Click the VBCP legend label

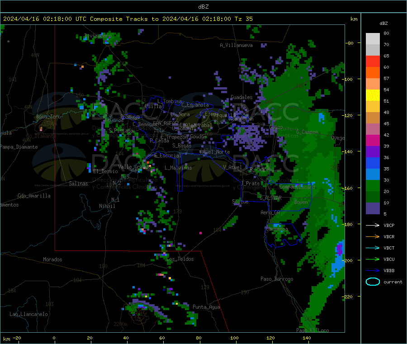coord(389,225)
